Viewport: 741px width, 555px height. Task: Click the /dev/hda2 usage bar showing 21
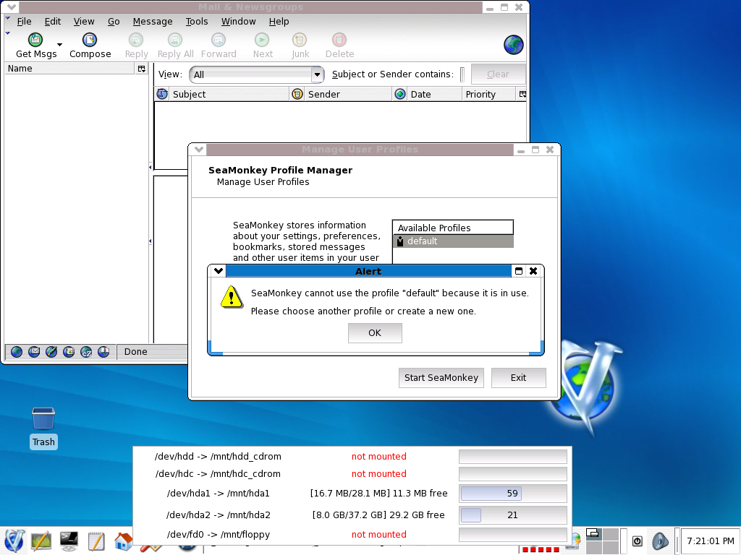513,515
